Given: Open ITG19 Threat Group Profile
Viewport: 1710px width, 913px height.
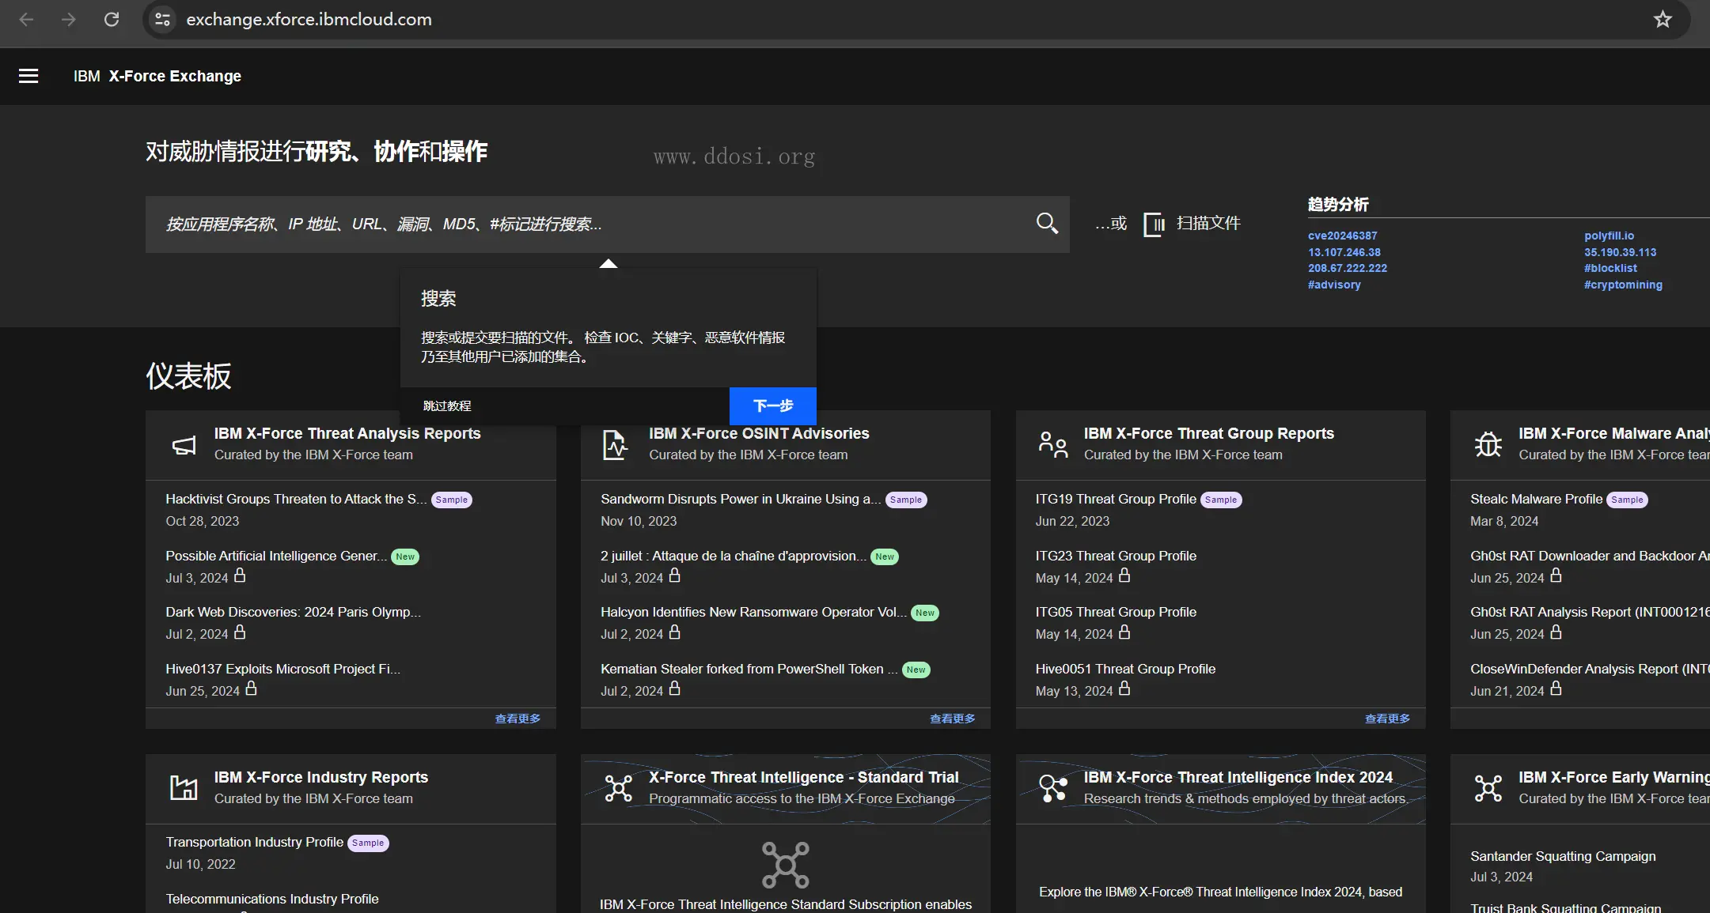Looking at the screenshot, I should click(x=1116, y=499).
